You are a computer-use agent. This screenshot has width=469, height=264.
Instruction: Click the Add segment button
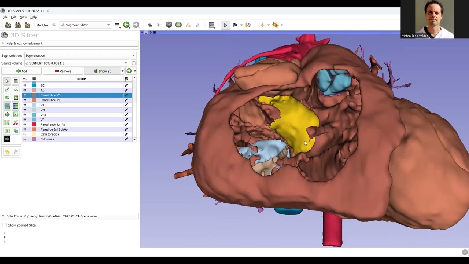coord(22,71)
